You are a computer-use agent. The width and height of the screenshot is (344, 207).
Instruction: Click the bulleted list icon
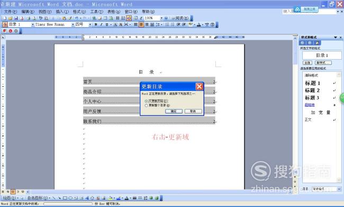pos(173,24)
